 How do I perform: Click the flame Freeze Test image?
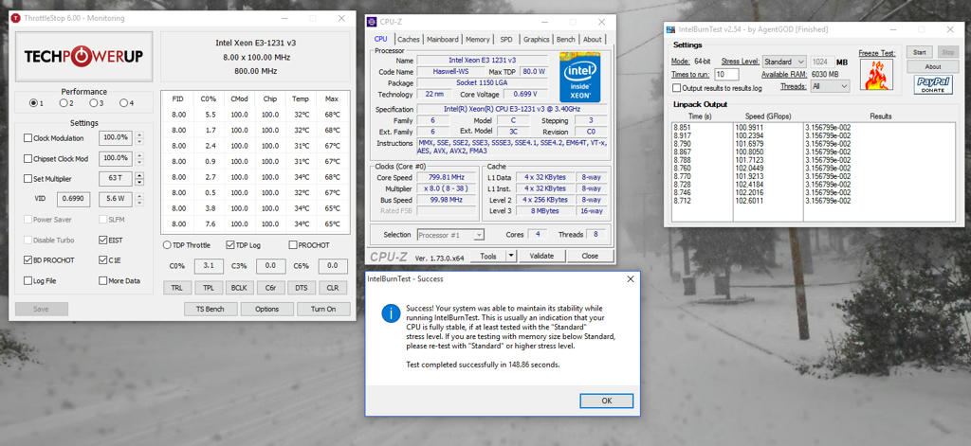click(x=876, y=75)
